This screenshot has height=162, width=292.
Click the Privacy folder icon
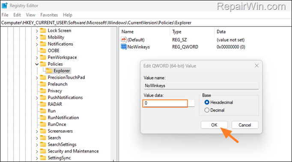[43, 91]
